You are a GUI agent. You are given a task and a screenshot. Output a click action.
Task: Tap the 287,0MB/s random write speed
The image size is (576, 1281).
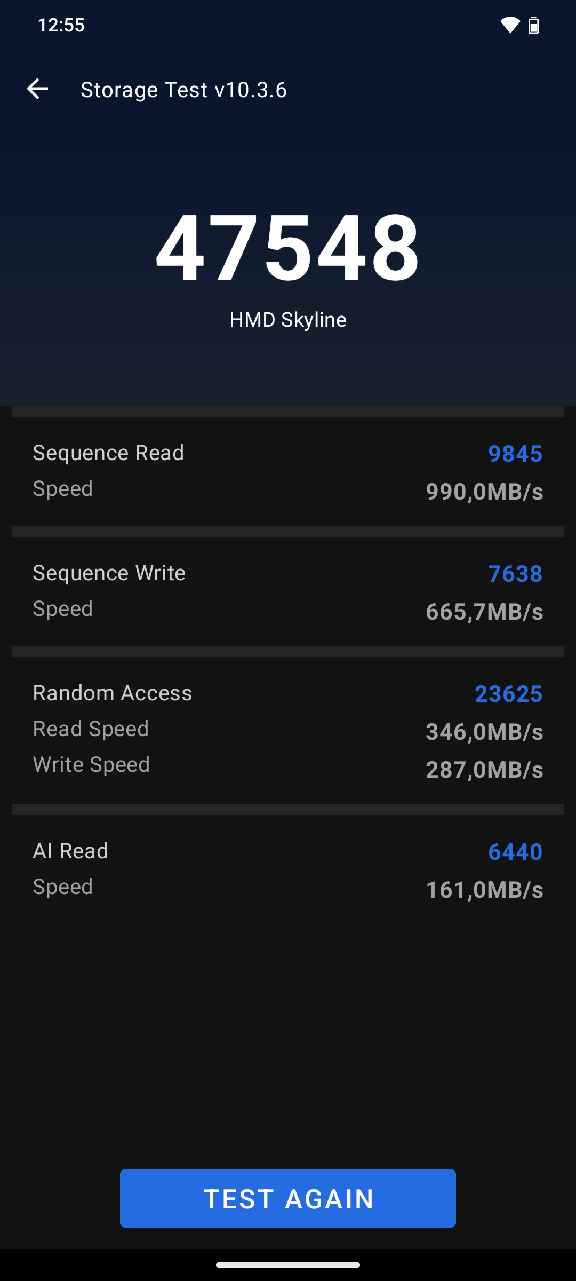point(484,770)
